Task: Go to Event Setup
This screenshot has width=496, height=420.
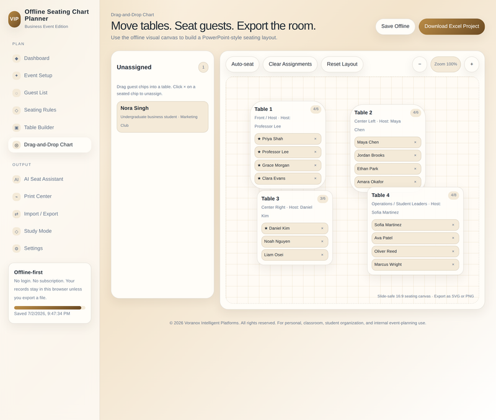Action: pos(50,76)
